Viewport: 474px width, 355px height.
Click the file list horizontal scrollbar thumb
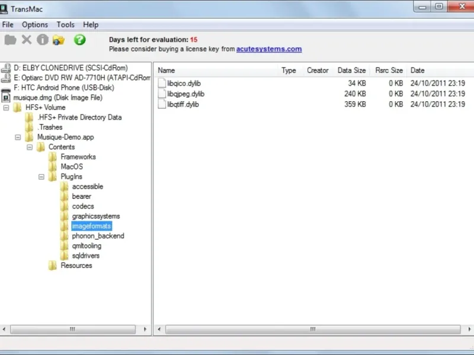313,329
